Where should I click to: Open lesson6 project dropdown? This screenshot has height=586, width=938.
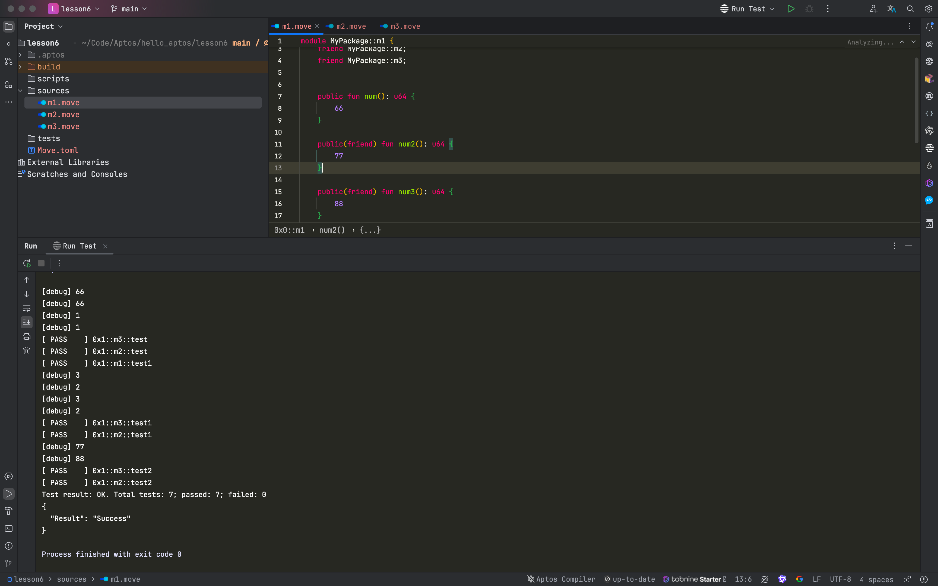74,8
